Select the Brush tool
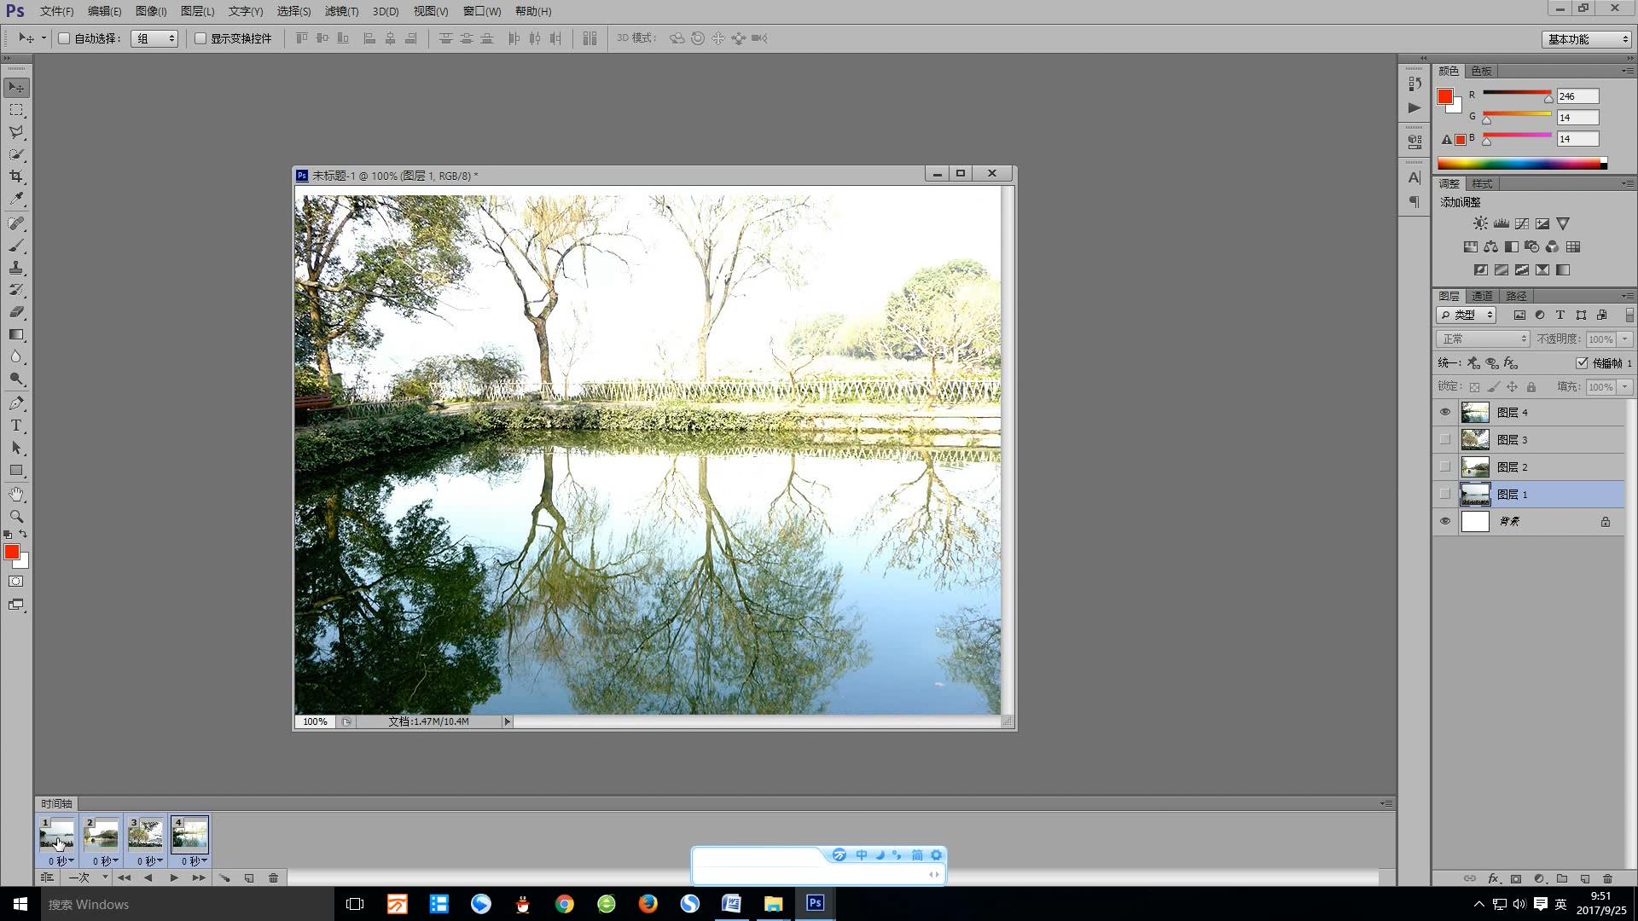Image resolution: width=1638 pixels, height=921 pixels. click(x=16, y=246)
